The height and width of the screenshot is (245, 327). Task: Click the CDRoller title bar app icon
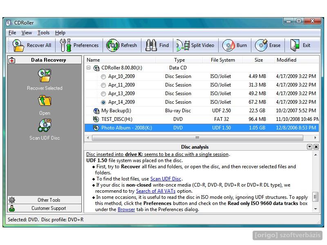coord(9,23)
